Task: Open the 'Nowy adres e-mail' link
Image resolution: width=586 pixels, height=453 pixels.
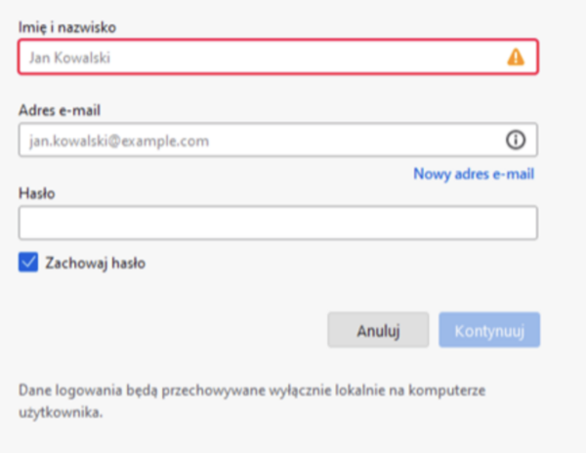Action: pyautogui.click(x=474, y=174)
